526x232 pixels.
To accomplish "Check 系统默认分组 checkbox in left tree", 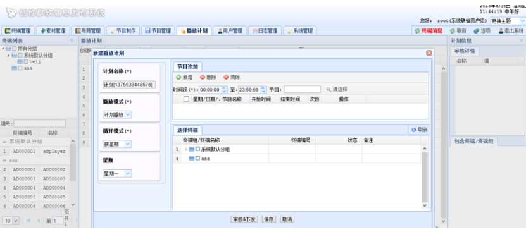I will [x=20, y=56].
